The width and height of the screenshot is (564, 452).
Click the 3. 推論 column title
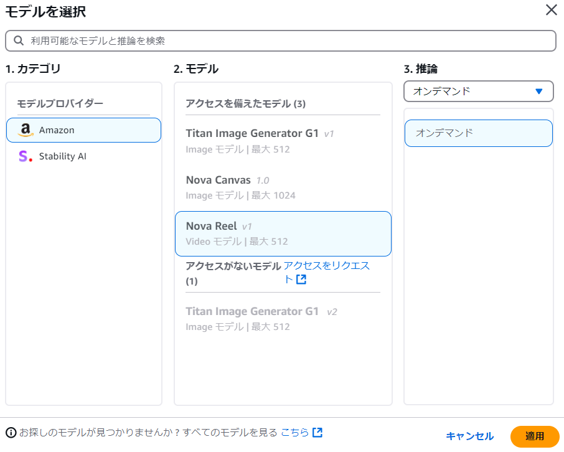pos(420,68)
